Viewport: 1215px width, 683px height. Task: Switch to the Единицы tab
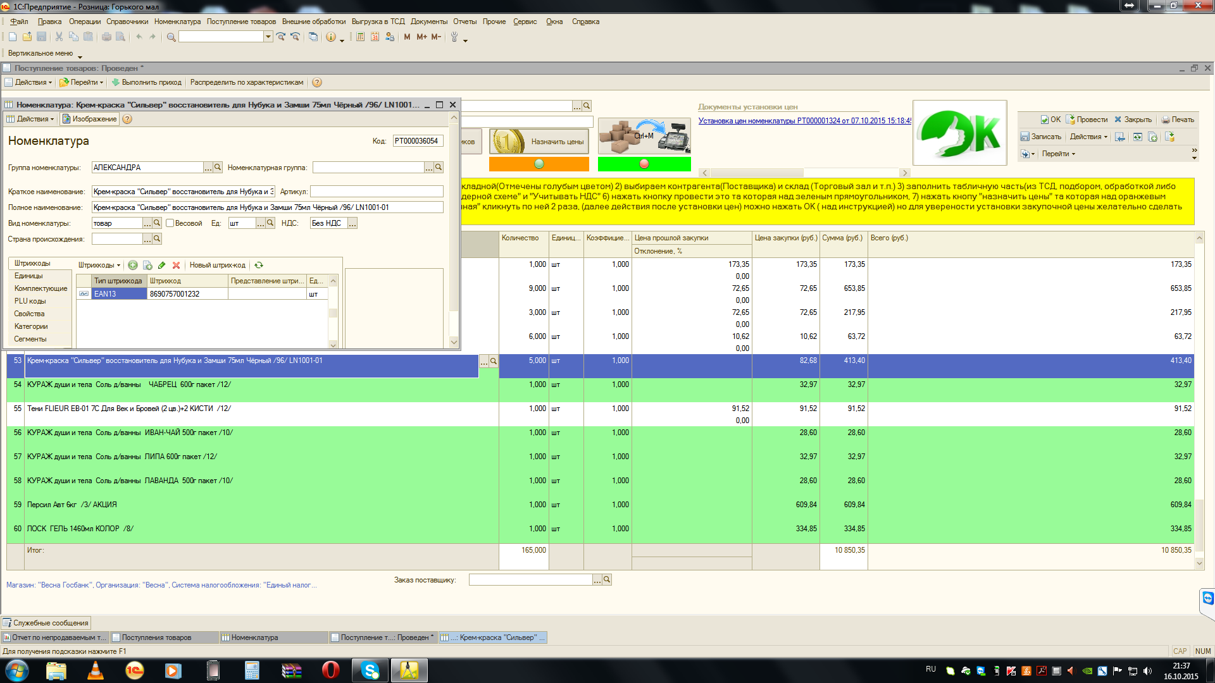[28, 276]
